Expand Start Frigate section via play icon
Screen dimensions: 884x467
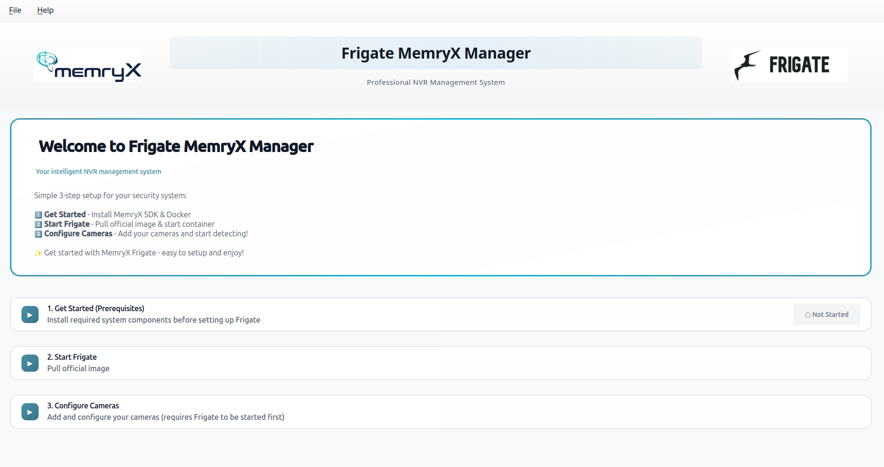click(x=30, y=363)
